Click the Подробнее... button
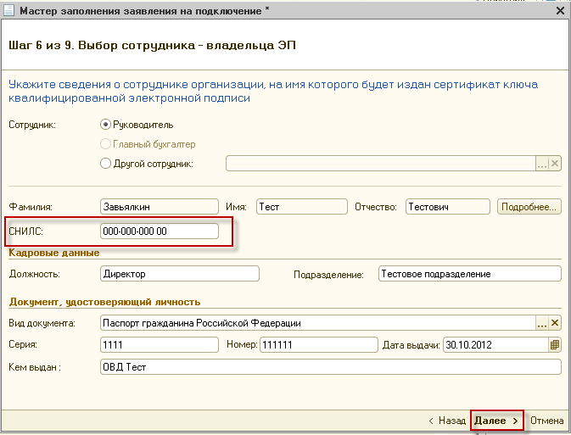Viewport: 571px width, 435px height. (x=529, y=206)
